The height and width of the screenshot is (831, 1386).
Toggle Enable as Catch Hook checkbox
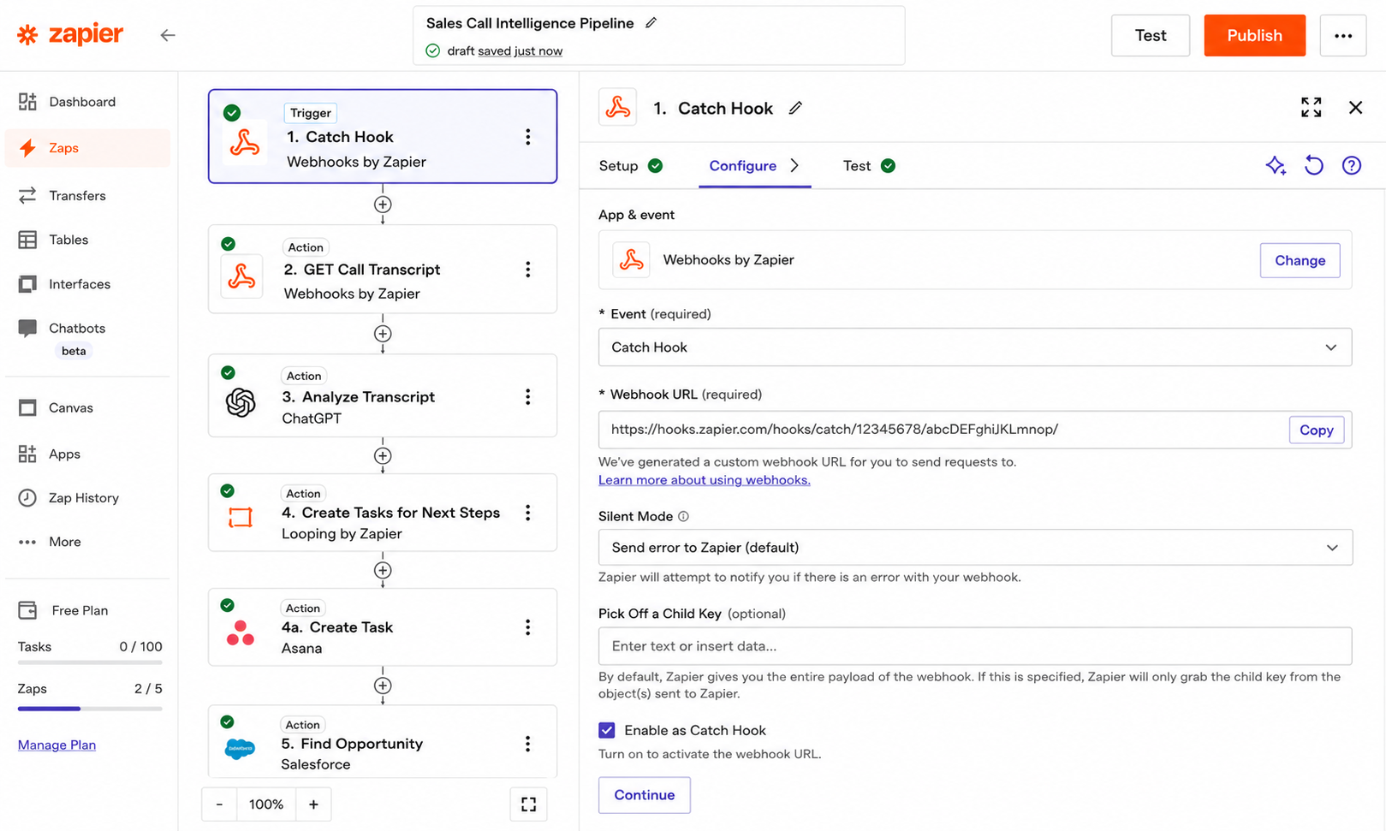[x=607, y=730]
